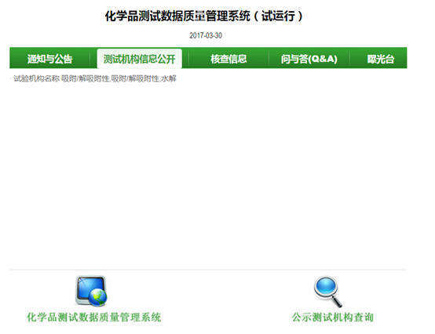Click the 试验机构名称 label
The height and width of the screenshot is (334, 435).
[37, 78]
